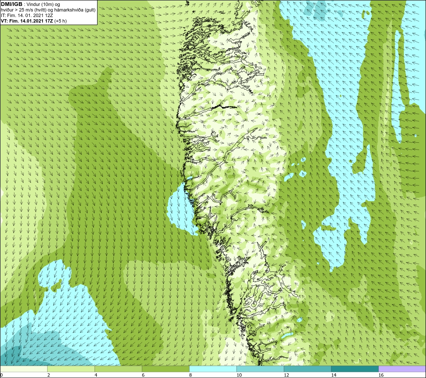This screenshot has width=426, height=378.
Task: Click the 6–8 m/s darker green swatch
Action: 165,369
